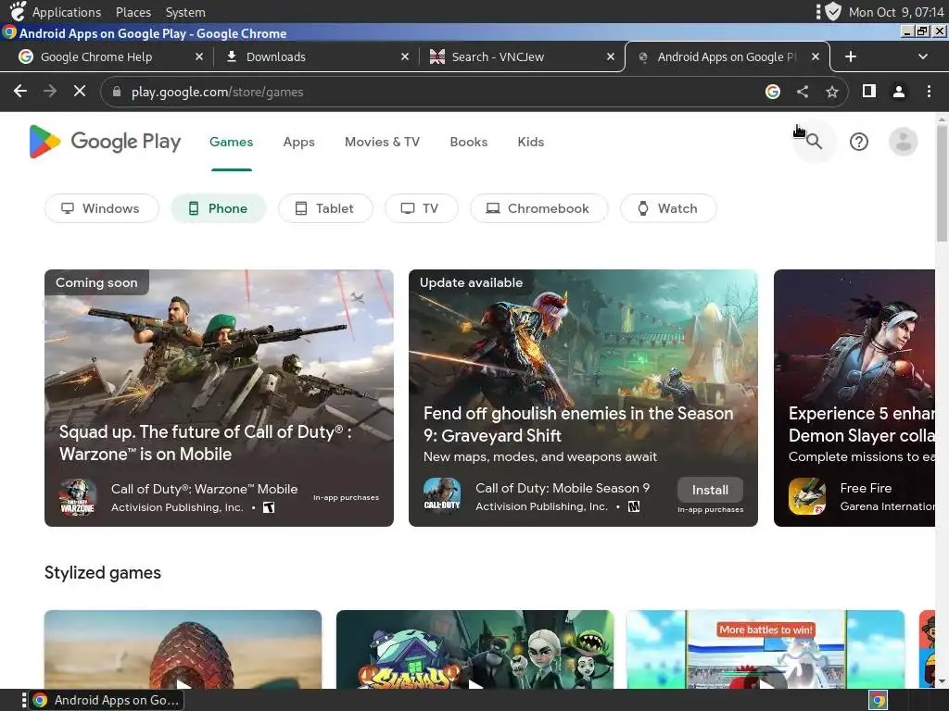Click Chrome's forward arrow
The width and height of the screenshot is (949, 711).
click(x=50, y=92)
